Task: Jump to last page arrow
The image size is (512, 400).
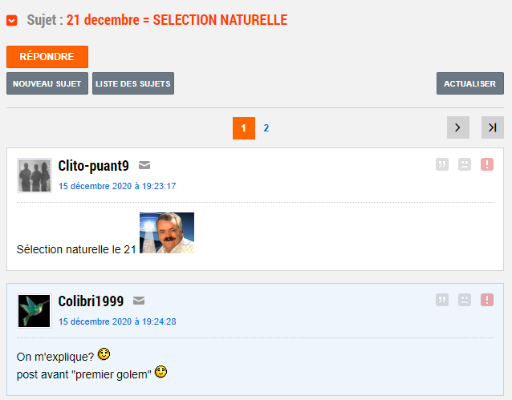Action: point(493,127)
